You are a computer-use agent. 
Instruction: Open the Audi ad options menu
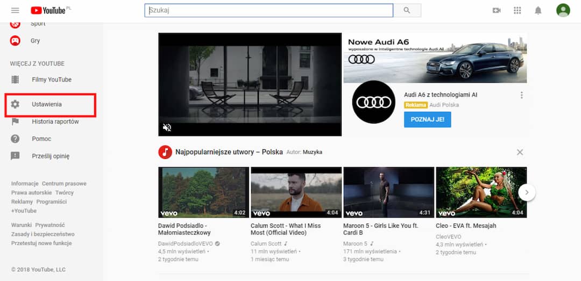522,95
